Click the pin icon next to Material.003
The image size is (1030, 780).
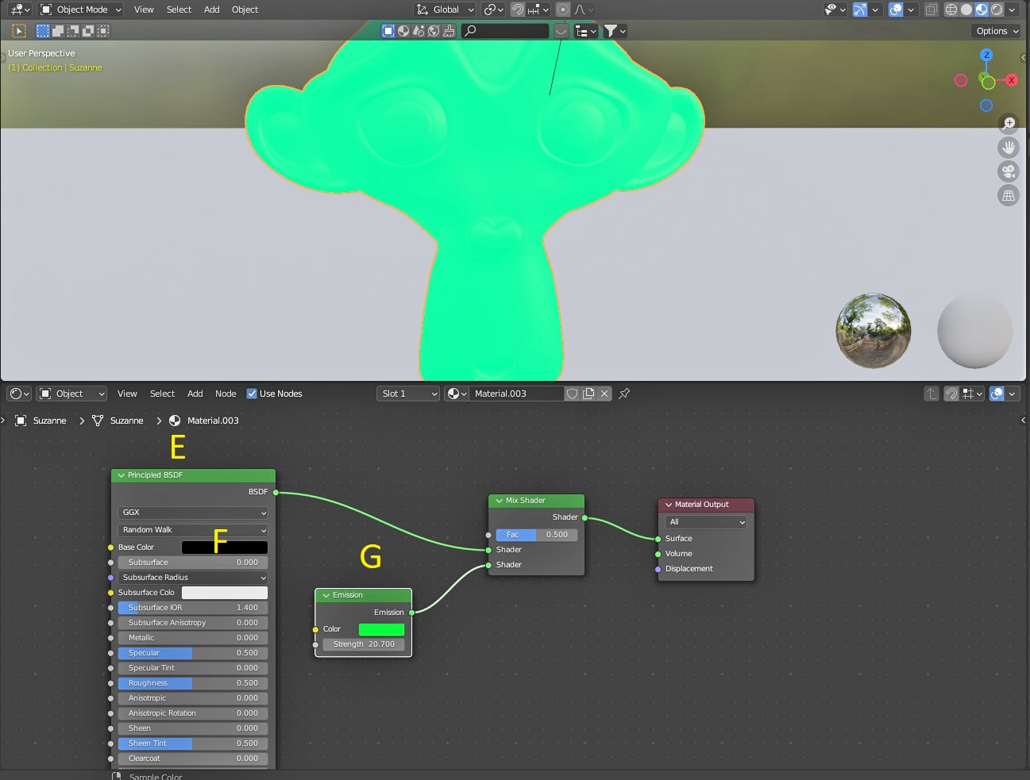pyautogui.click(x=624, y=394)
